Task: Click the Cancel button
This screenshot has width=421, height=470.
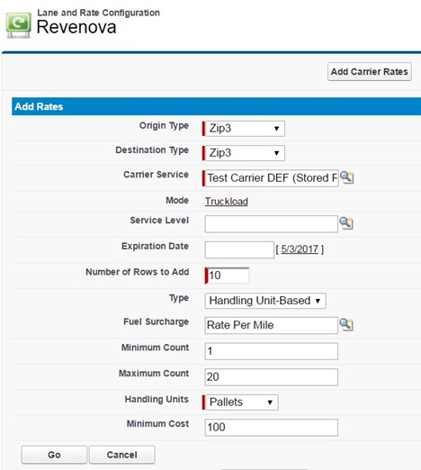Action: point(122,455)
